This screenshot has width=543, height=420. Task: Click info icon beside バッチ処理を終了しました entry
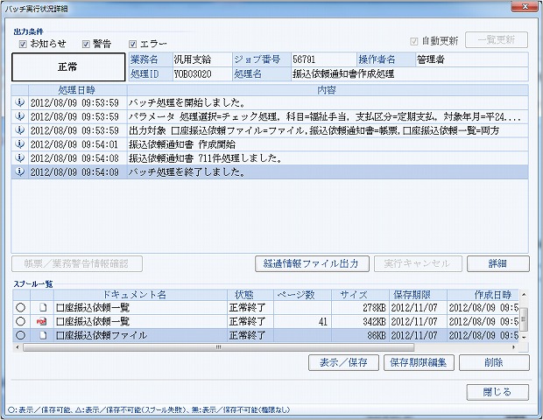click(x=19, y=172)
